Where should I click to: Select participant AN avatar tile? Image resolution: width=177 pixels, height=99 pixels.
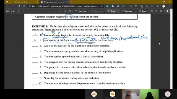(94, 94)
